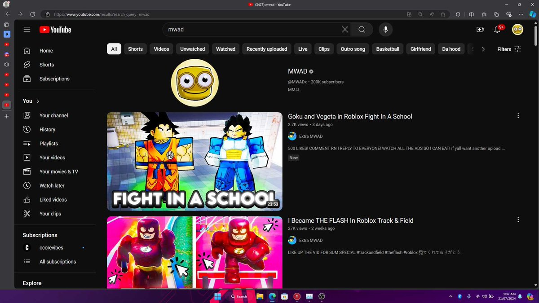Open options menu for THE FLASH video
Image resolution: width=539 pixels, height=303 pixels.
click(518, 220)
